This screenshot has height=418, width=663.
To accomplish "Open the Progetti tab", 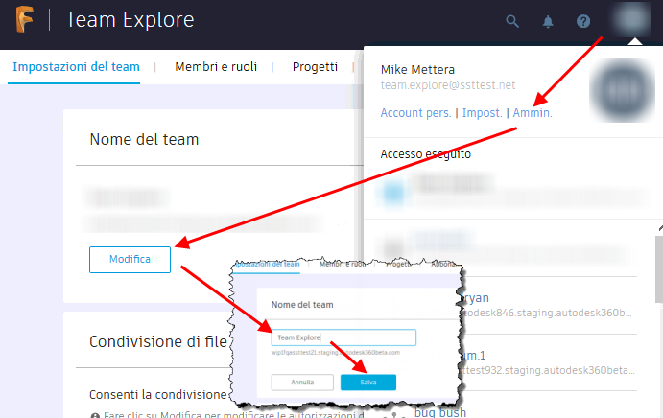I will coord(315,67).
